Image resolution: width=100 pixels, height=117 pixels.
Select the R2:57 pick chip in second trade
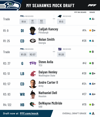[32, 54]
